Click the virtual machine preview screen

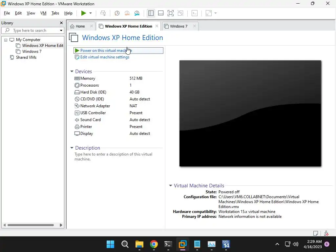point(250,113)
